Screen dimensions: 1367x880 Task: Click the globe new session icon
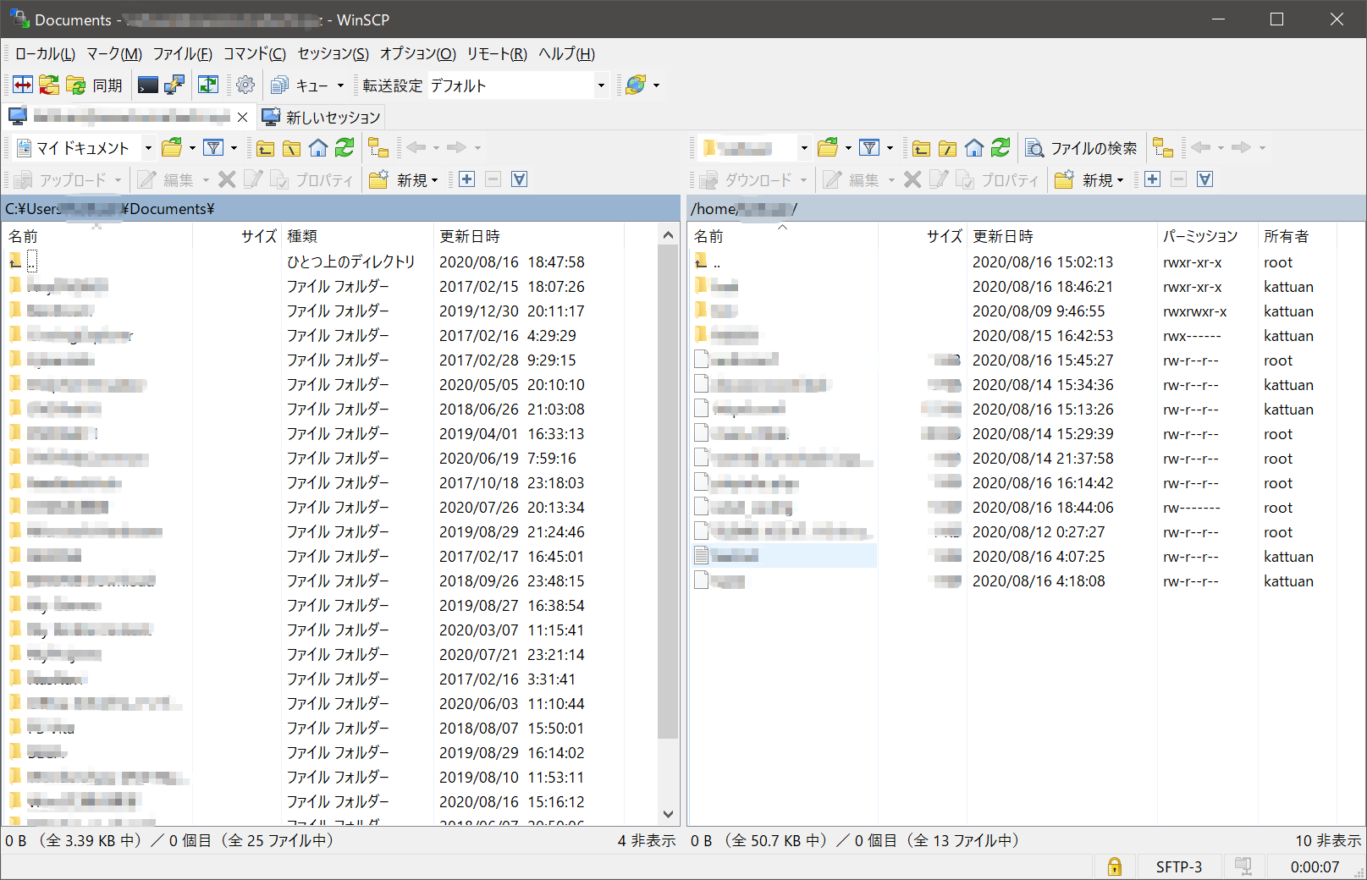(x=637, y=85)
